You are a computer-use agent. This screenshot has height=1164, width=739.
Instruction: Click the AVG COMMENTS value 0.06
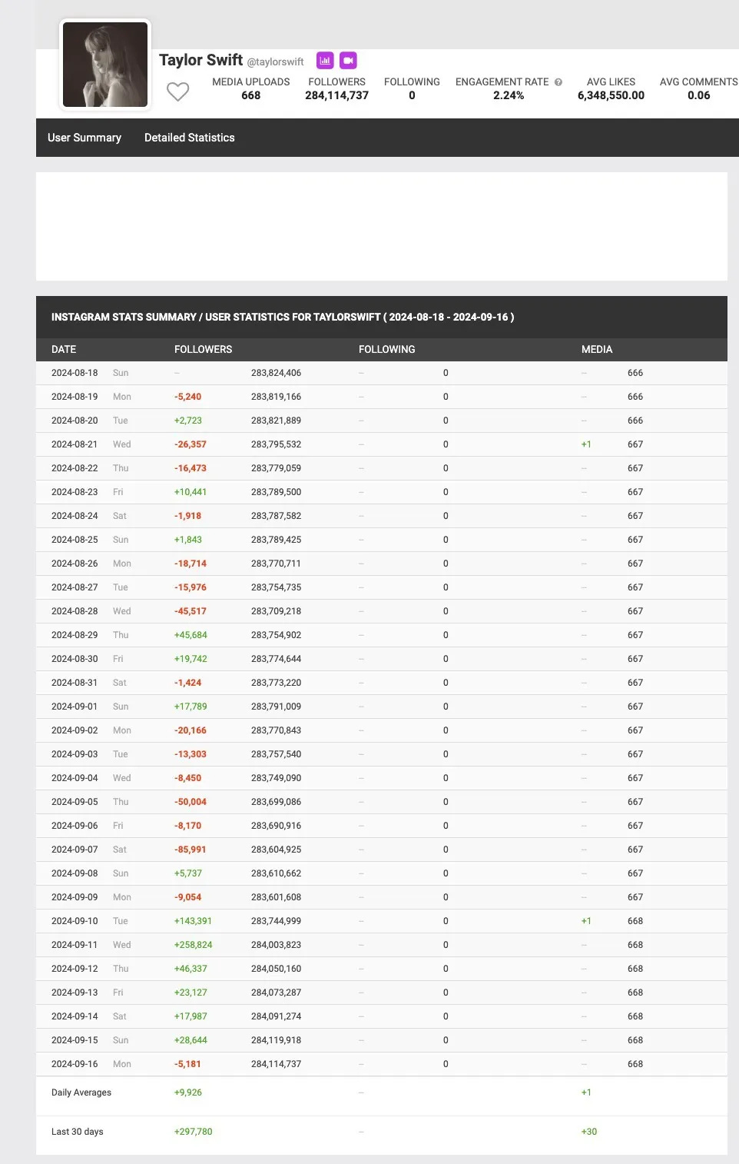pyautogui.click(x=699, y=95)
